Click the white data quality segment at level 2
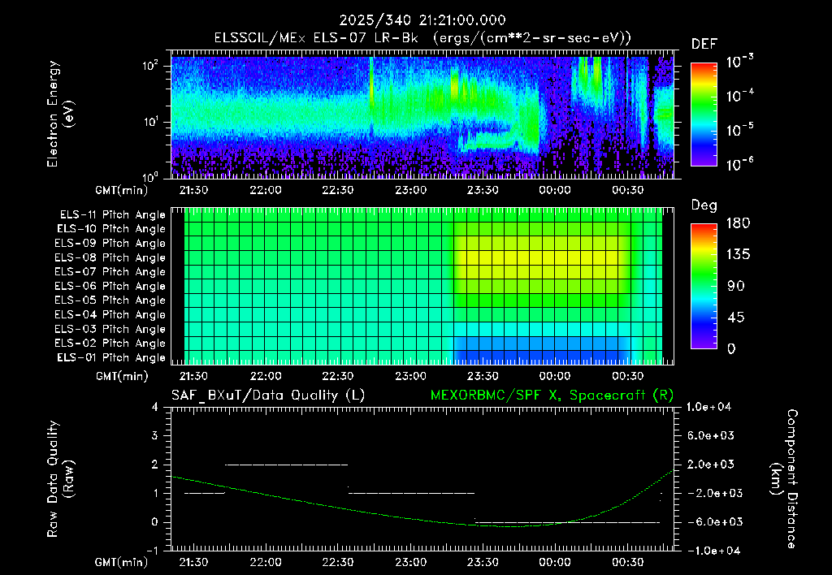This screenshot has height=575, width=832. pyautogui.click(x=287, y=465)
